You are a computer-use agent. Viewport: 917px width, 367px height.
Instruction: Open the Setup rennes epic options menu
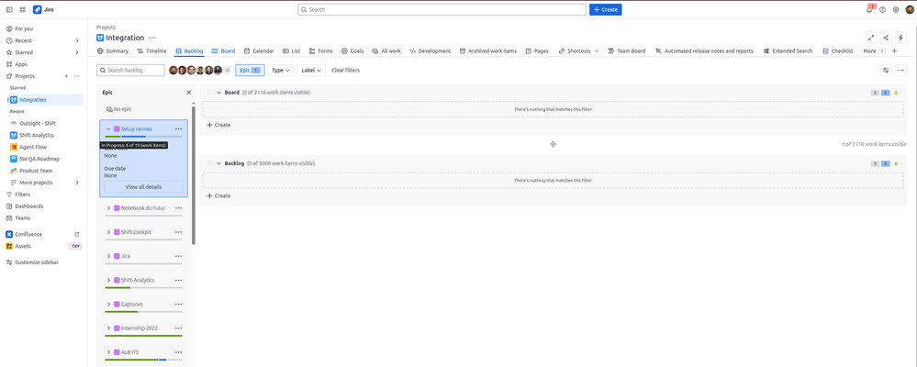[x=178, y=128]
